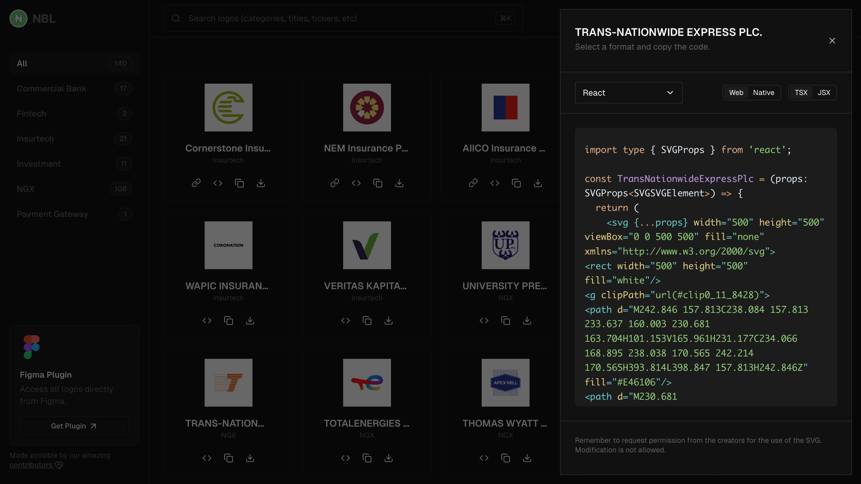Select the All category in sidebar
Image resolution: width=861 pixels, height=484 pixels.
[74, 63]
